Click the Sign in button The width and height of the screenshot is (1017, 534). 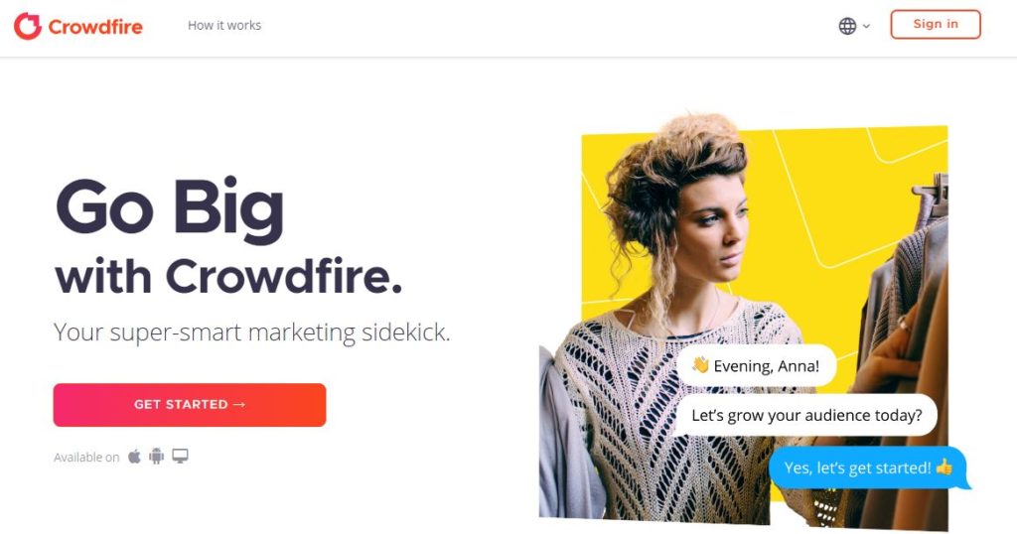(x=936, y=24)
